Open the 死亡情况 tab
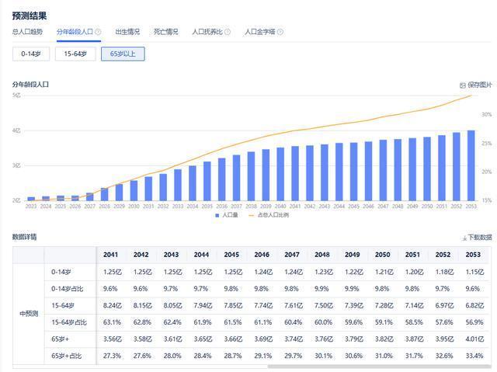Screen dimensions: 497x372 point(165,32)
